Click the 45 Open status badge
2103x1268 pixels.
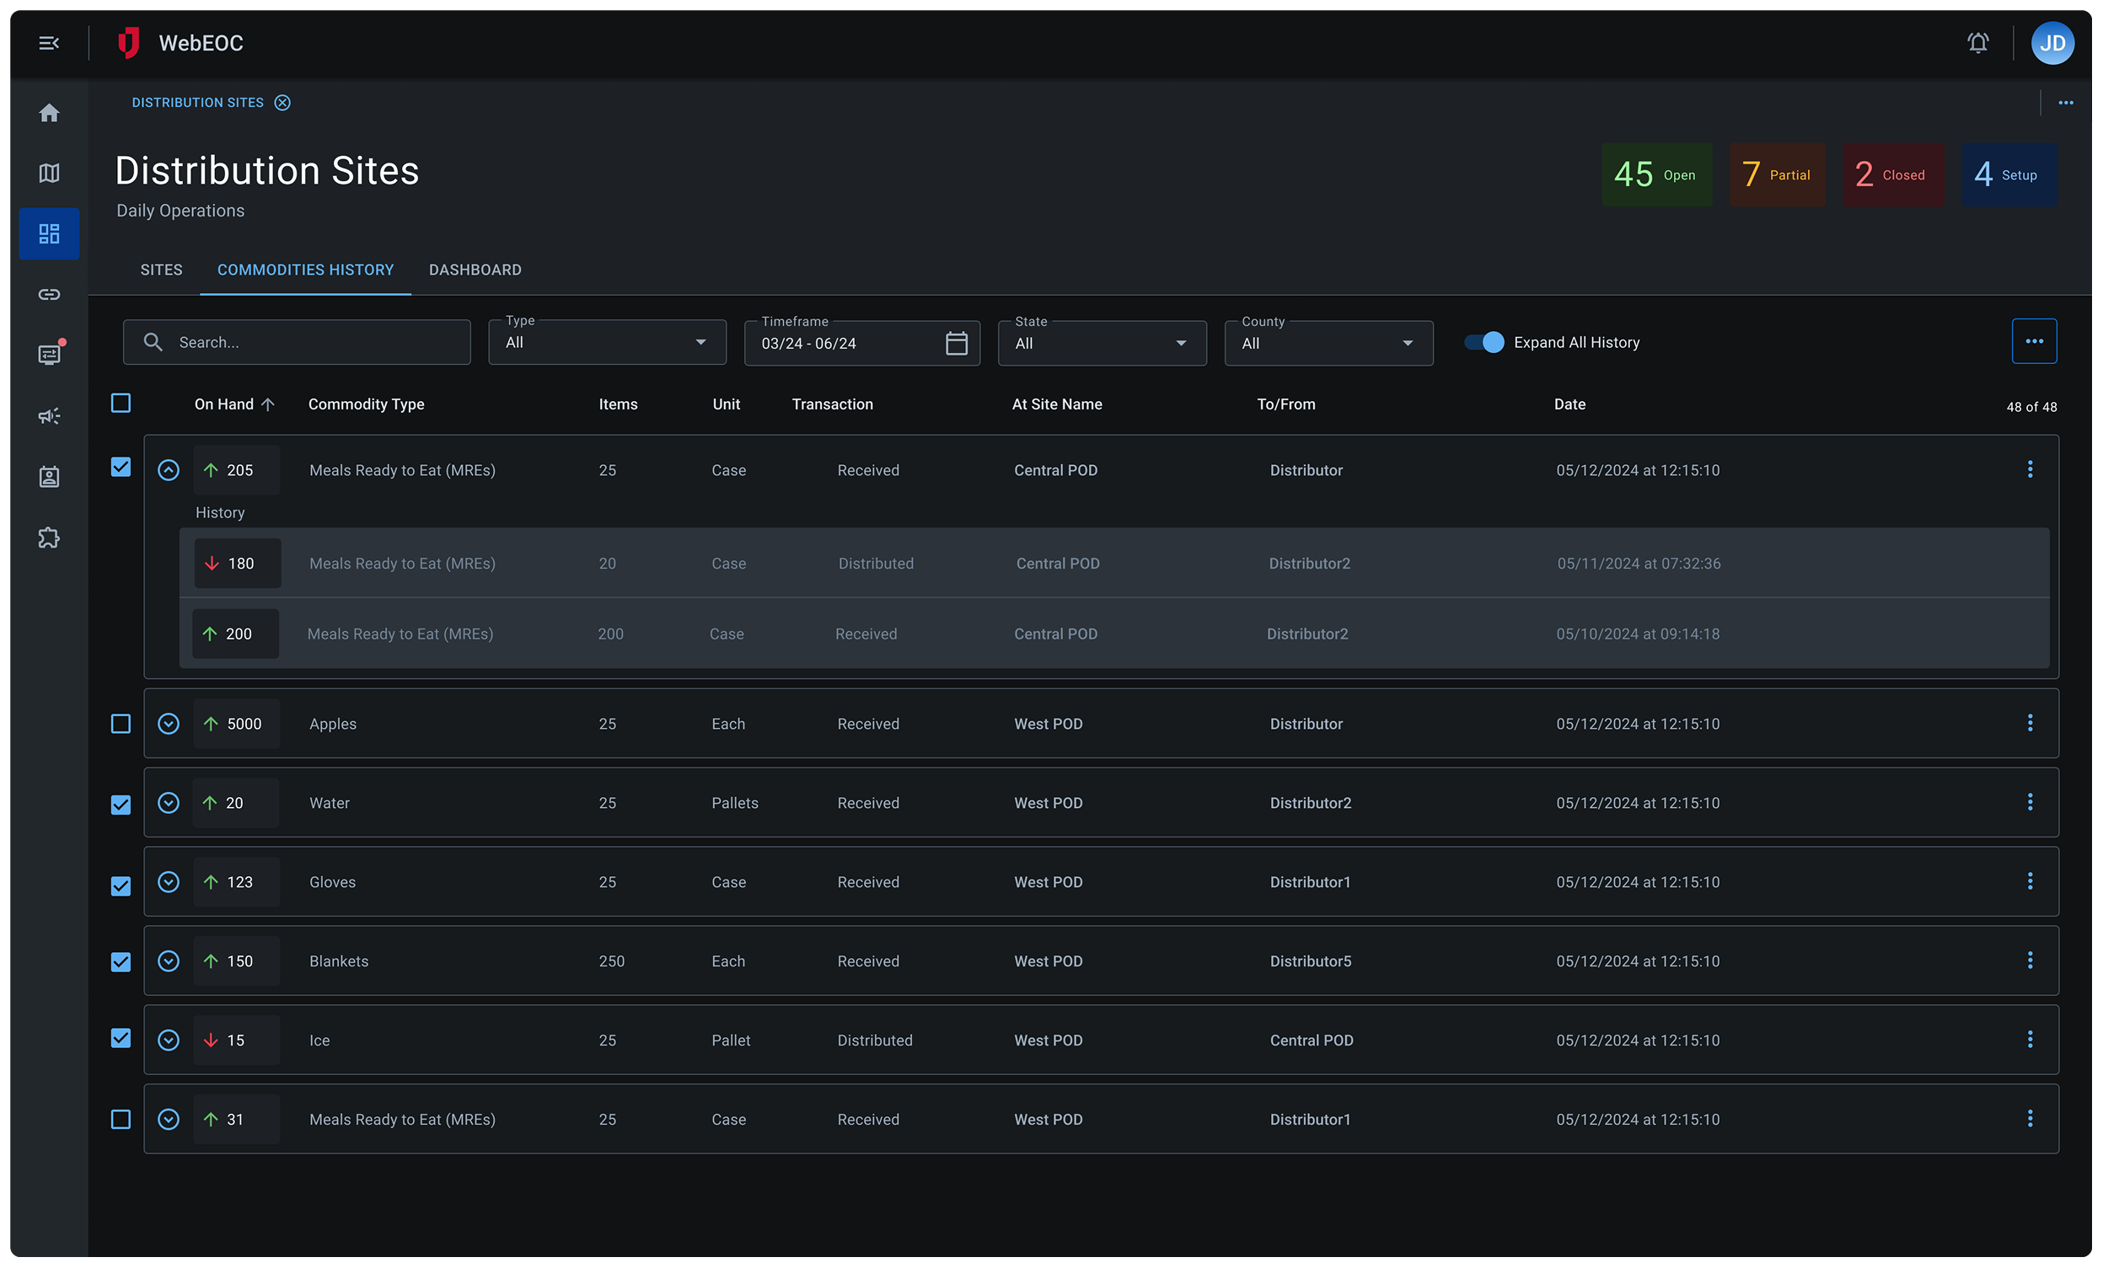point(1655,175)
